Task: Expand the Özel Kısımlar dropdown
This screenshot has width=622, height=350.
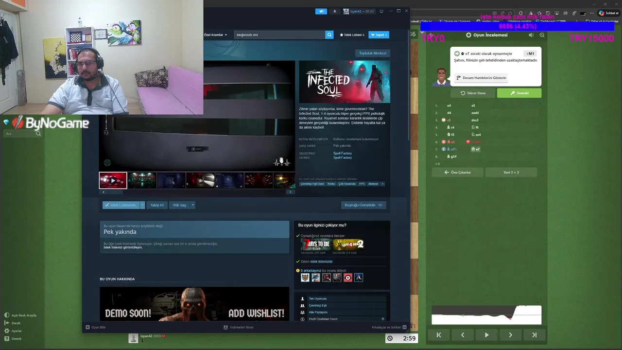Action: tap(215, 35)
